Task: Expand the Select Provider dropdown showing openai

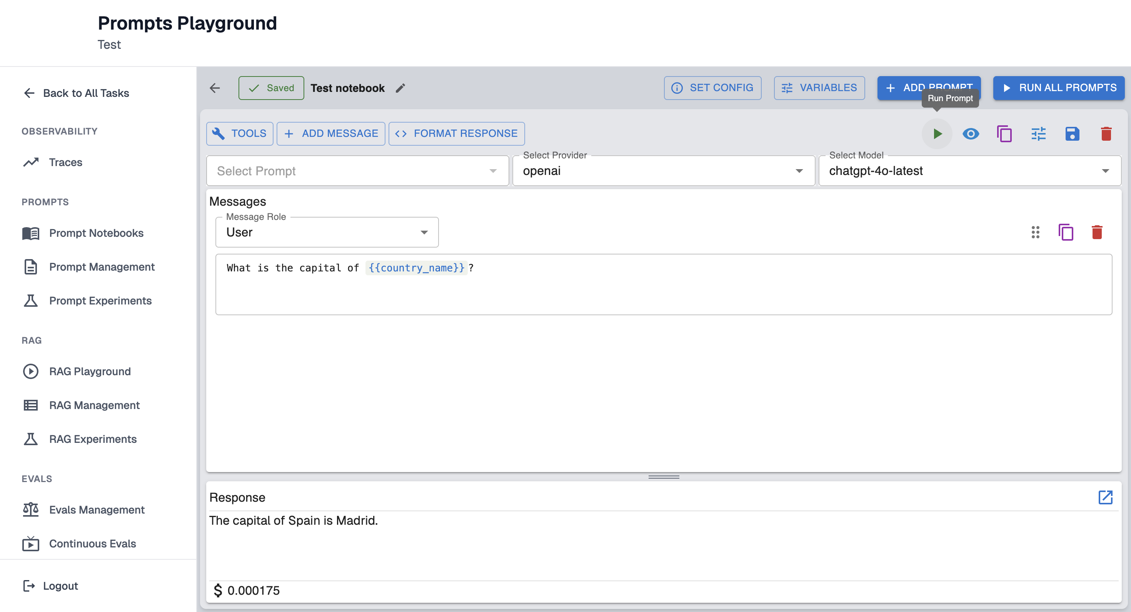Action: pyautogui.click(x=663, y=171)
